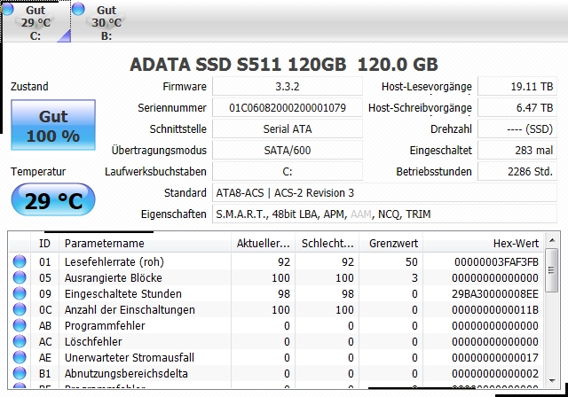Click the status orb for Anzahl der Einschaltungen

click(20, 309)
